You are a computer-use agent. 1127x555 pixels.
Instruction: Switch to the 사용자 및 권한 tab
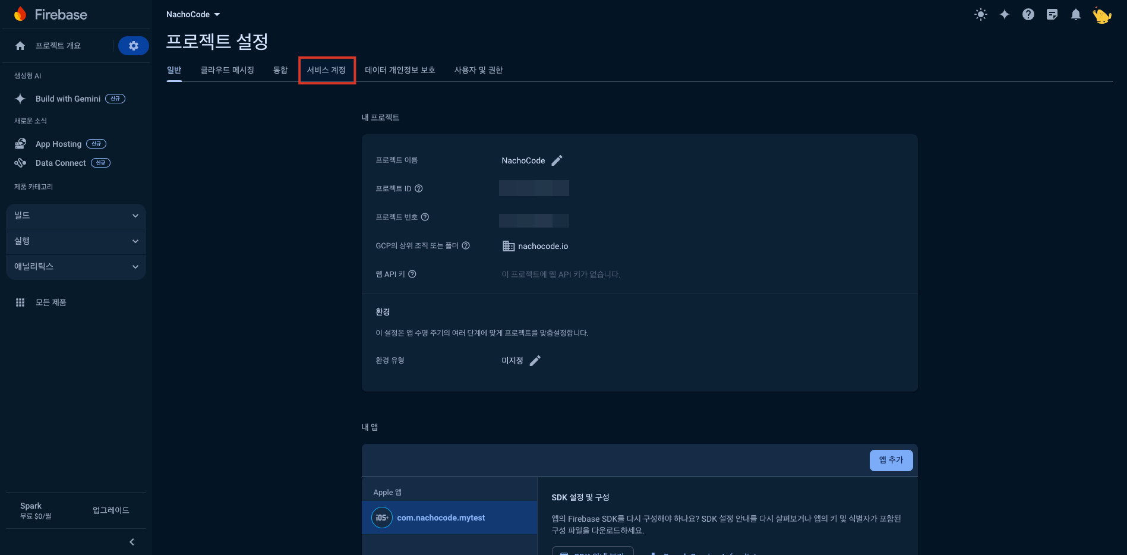[x=479, y=70]
